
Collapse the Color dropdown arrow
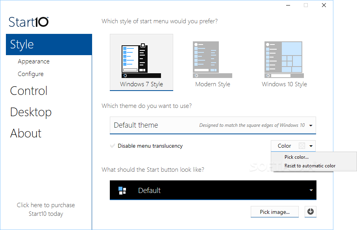tap(311, 146)
